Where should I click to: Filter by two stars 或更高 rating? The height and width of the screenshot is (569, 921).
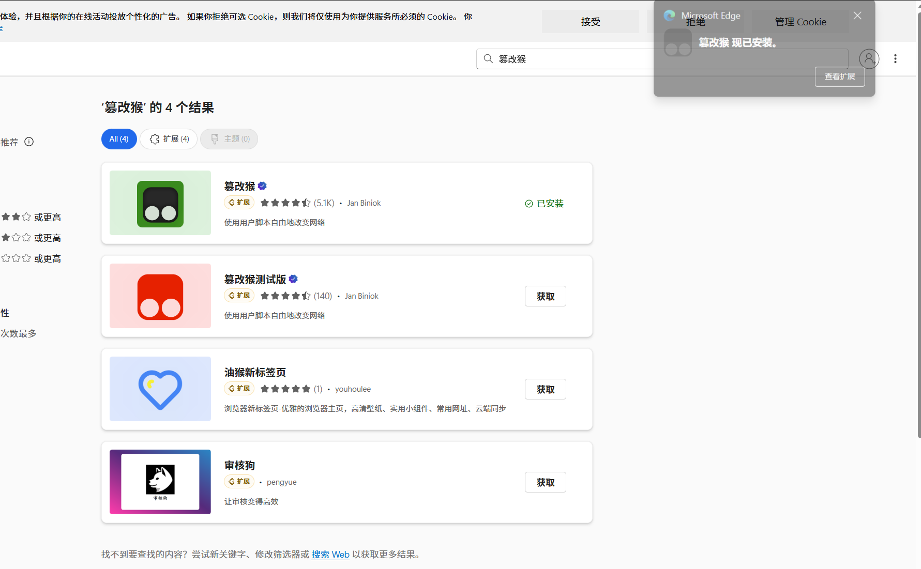coord(31,217)
